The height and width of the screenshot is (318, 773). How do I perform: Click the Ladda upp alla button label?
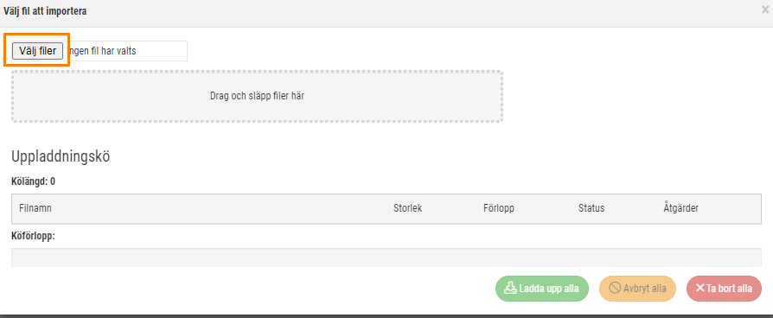pyautogui.click(x=549, y=289)
